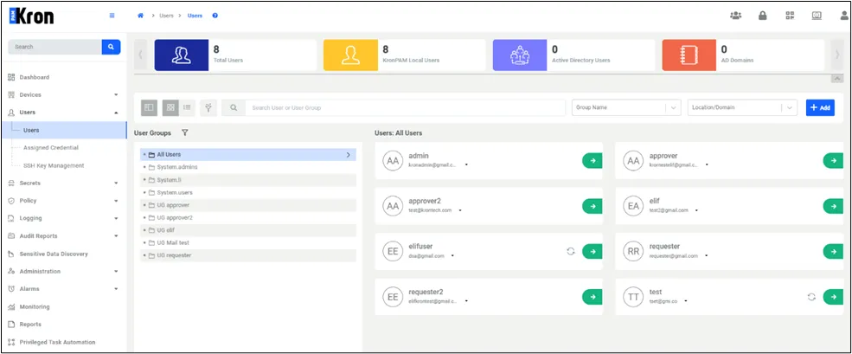Open Dashboard in sidebar
Viewport: 852px width, 354px height.
click(x=35, y=77)
